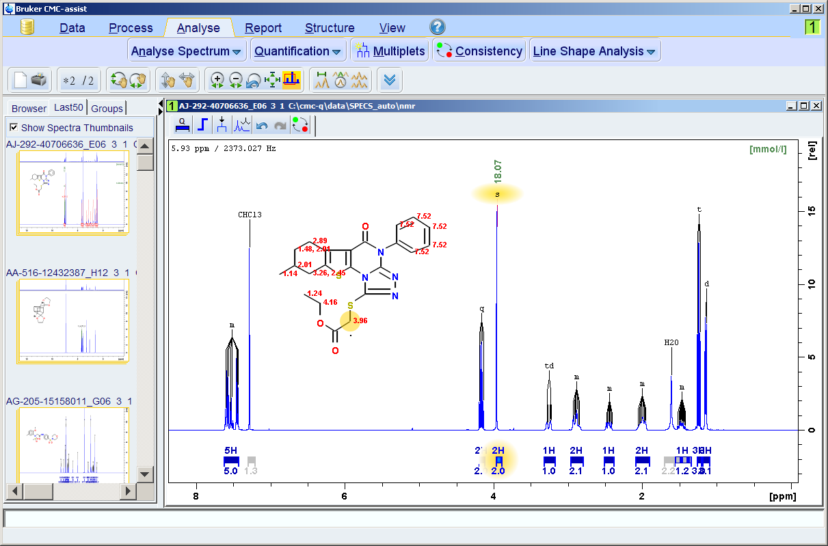Screen dimensions: 828x546
Task: Click the Print icon
Action: tap(38, 79)
